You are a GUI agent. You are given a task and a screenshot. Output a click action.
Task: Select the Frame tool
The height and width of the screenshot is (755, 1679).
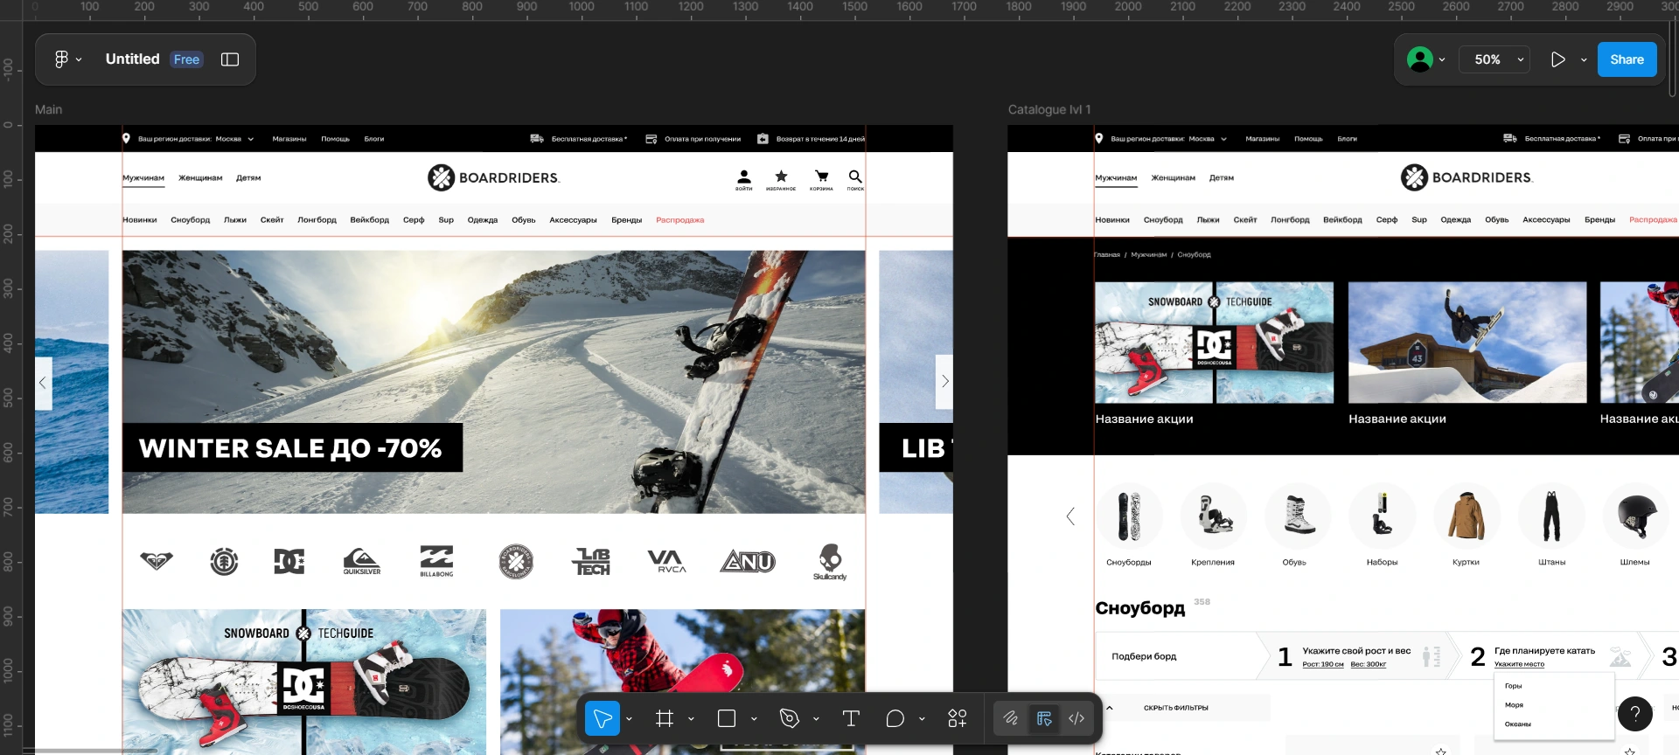[665, 718]
